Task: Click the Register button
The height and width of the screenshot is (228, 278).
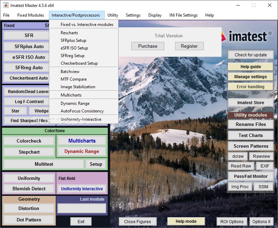Action: click(x=189, y=46)
